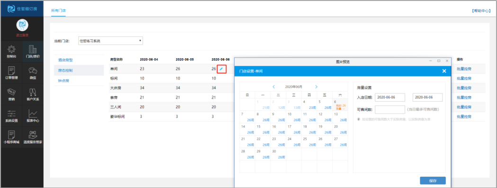The image size is (497, 188).
Task: Select the 门店/房价 sidebar icon
Action: click(33, 52)
